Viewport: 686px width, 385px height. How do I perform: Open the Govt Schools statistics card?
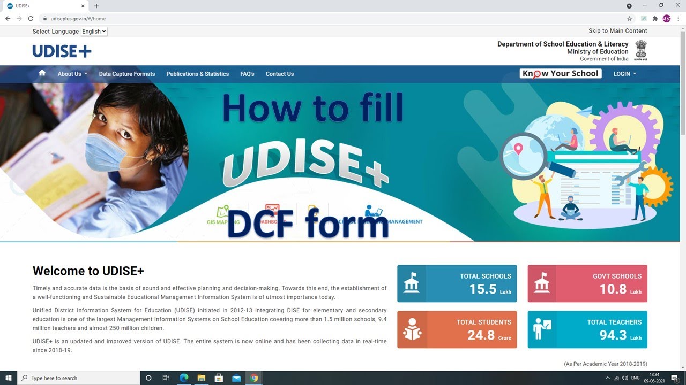(587, 283)
